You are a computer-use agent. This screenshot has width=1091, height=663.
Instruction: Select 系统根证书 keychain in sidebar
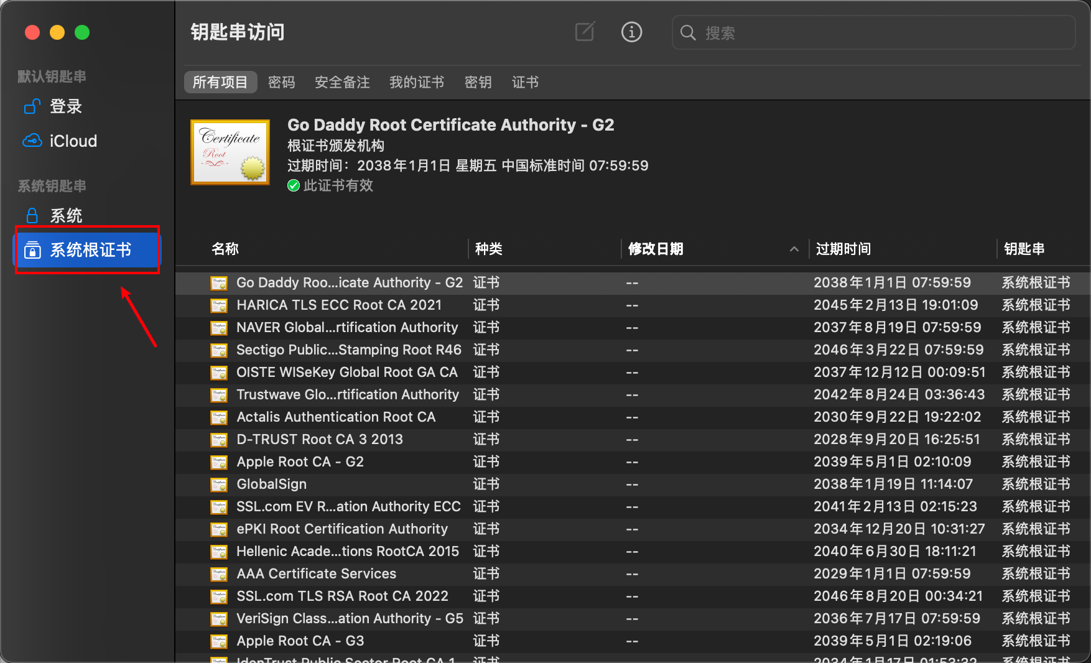[x=87, y=250]
